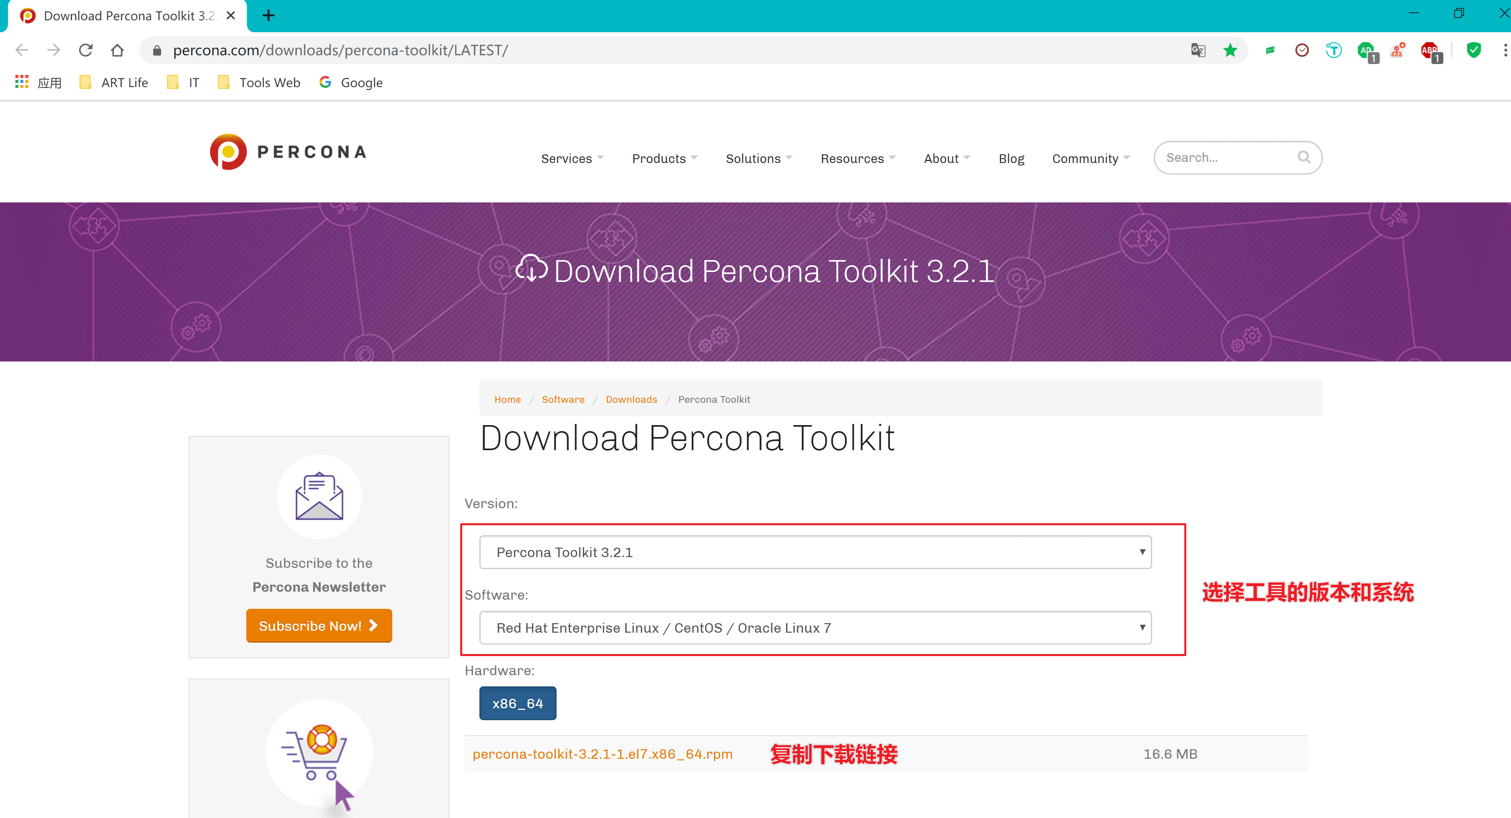The image size is (1511, 818).
Task: Click the green shield extension icon
Action: coord(1474,51)
